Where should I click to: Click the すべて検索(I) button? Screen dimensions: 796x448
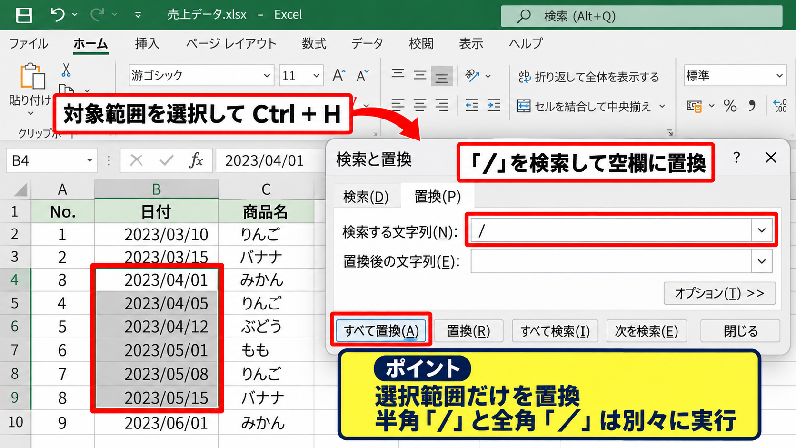(x=555, y=331)
